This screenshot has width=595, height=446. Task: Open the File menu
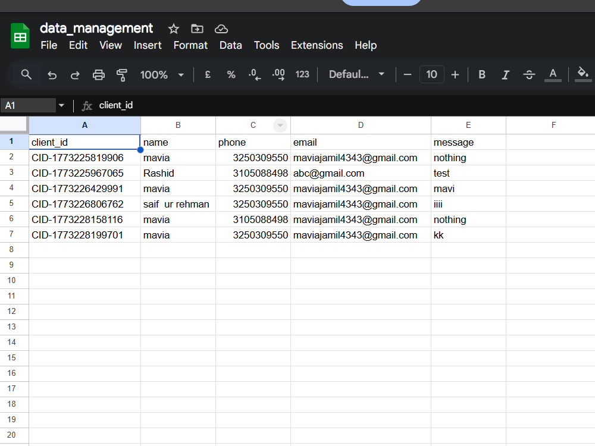49,45
